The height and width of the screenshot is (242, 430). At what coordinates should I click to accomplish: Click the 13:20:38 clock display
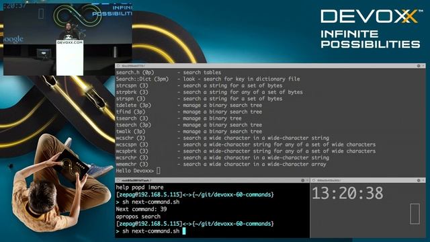point(347,193)
